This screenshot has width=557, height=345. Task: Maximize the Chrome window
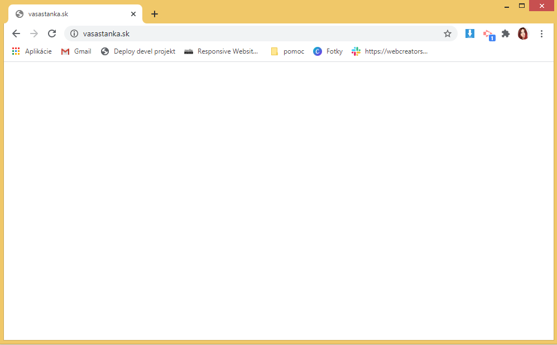click(x=521, y=6)
